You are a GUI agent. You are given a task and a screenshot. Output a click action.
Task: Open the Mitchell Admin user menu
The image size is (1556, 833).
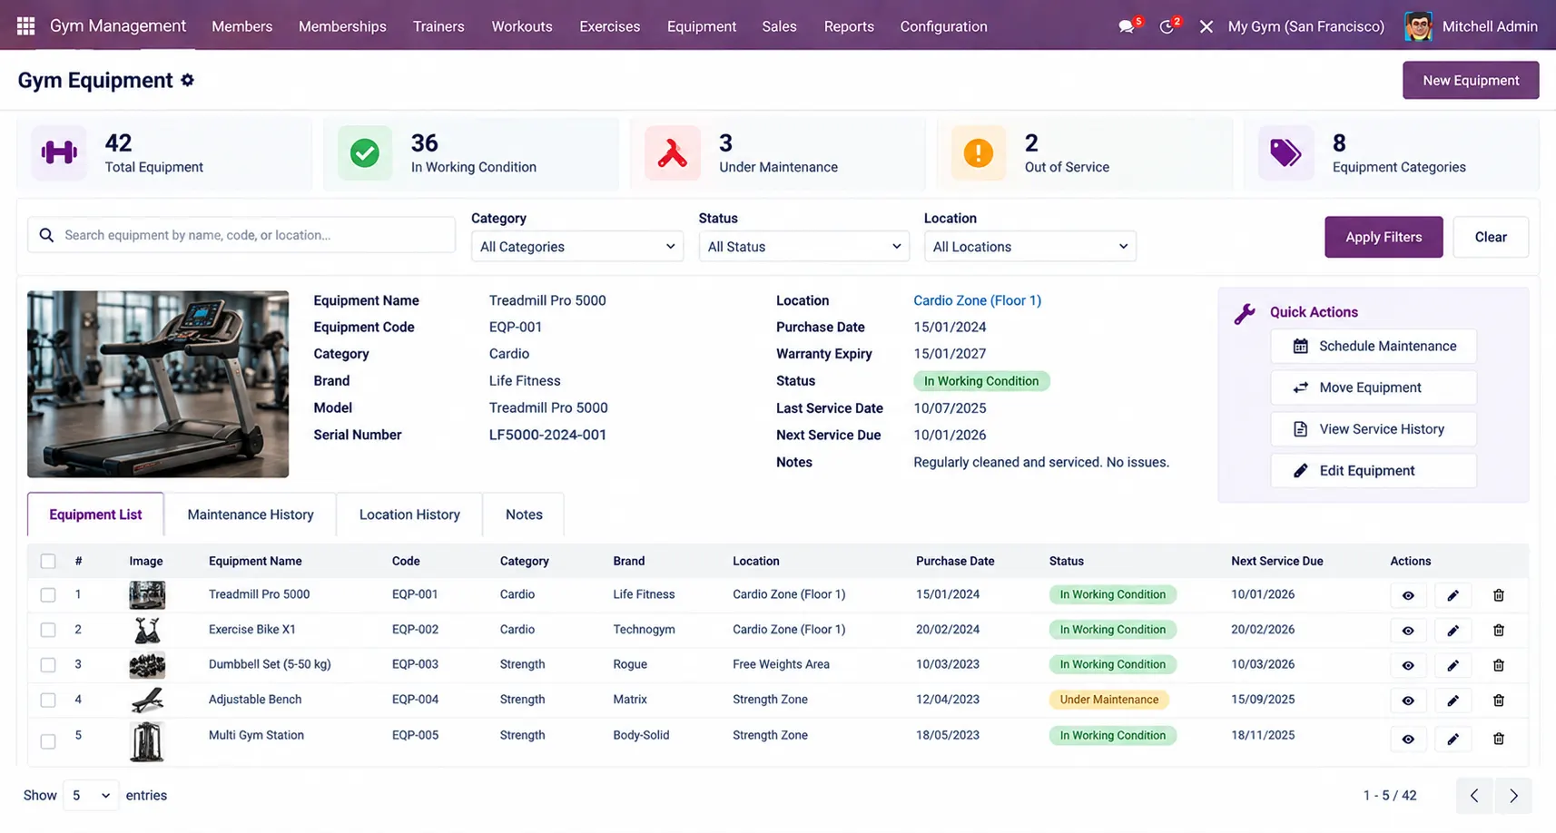1471,26
